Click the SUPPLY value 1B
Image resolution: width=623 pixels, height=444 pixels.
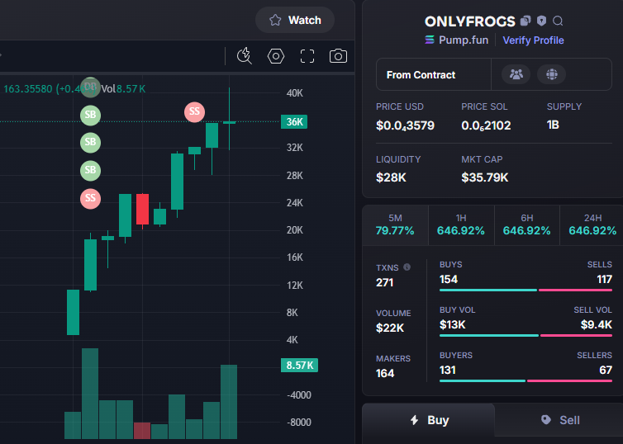point(553,125)
